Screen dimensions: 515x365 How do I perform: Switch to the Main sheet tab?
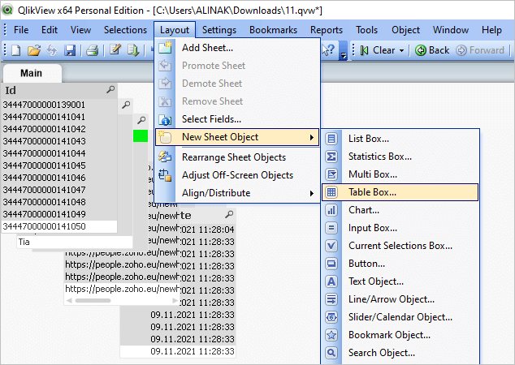(x=32, y=72)
